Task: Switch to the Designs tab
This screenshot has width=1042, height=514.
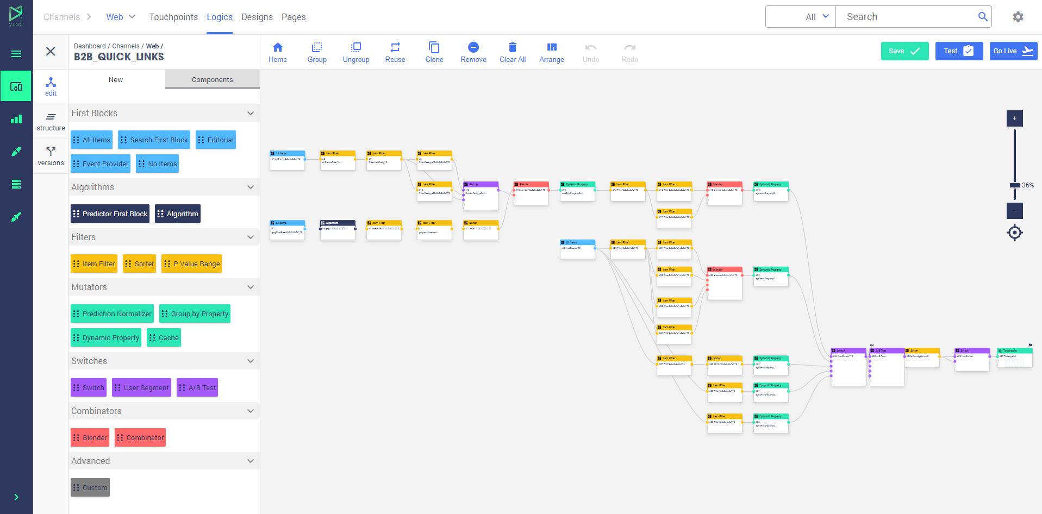Action: [x=257, y=17]
